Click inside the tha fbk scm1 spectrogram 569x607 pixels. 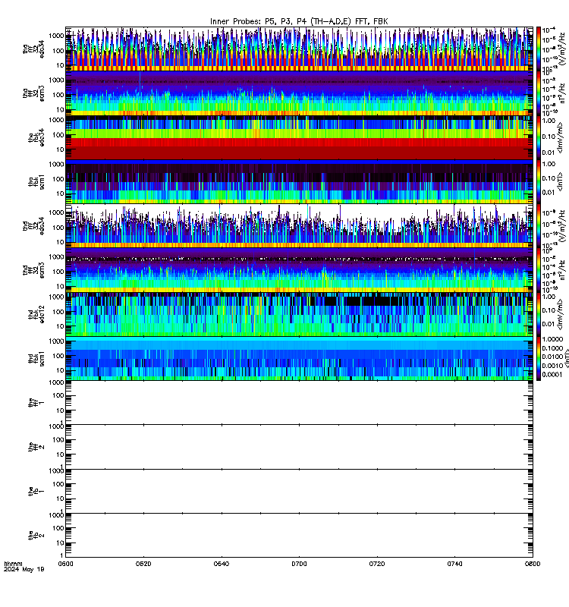(x=299, y=181)
